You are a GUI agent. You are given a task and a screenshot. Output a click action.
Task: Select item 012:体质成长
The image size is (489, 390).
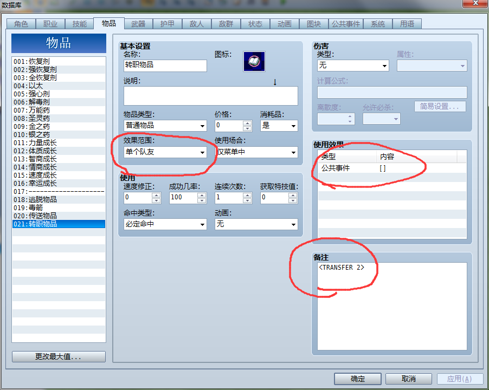pos(59,151)
